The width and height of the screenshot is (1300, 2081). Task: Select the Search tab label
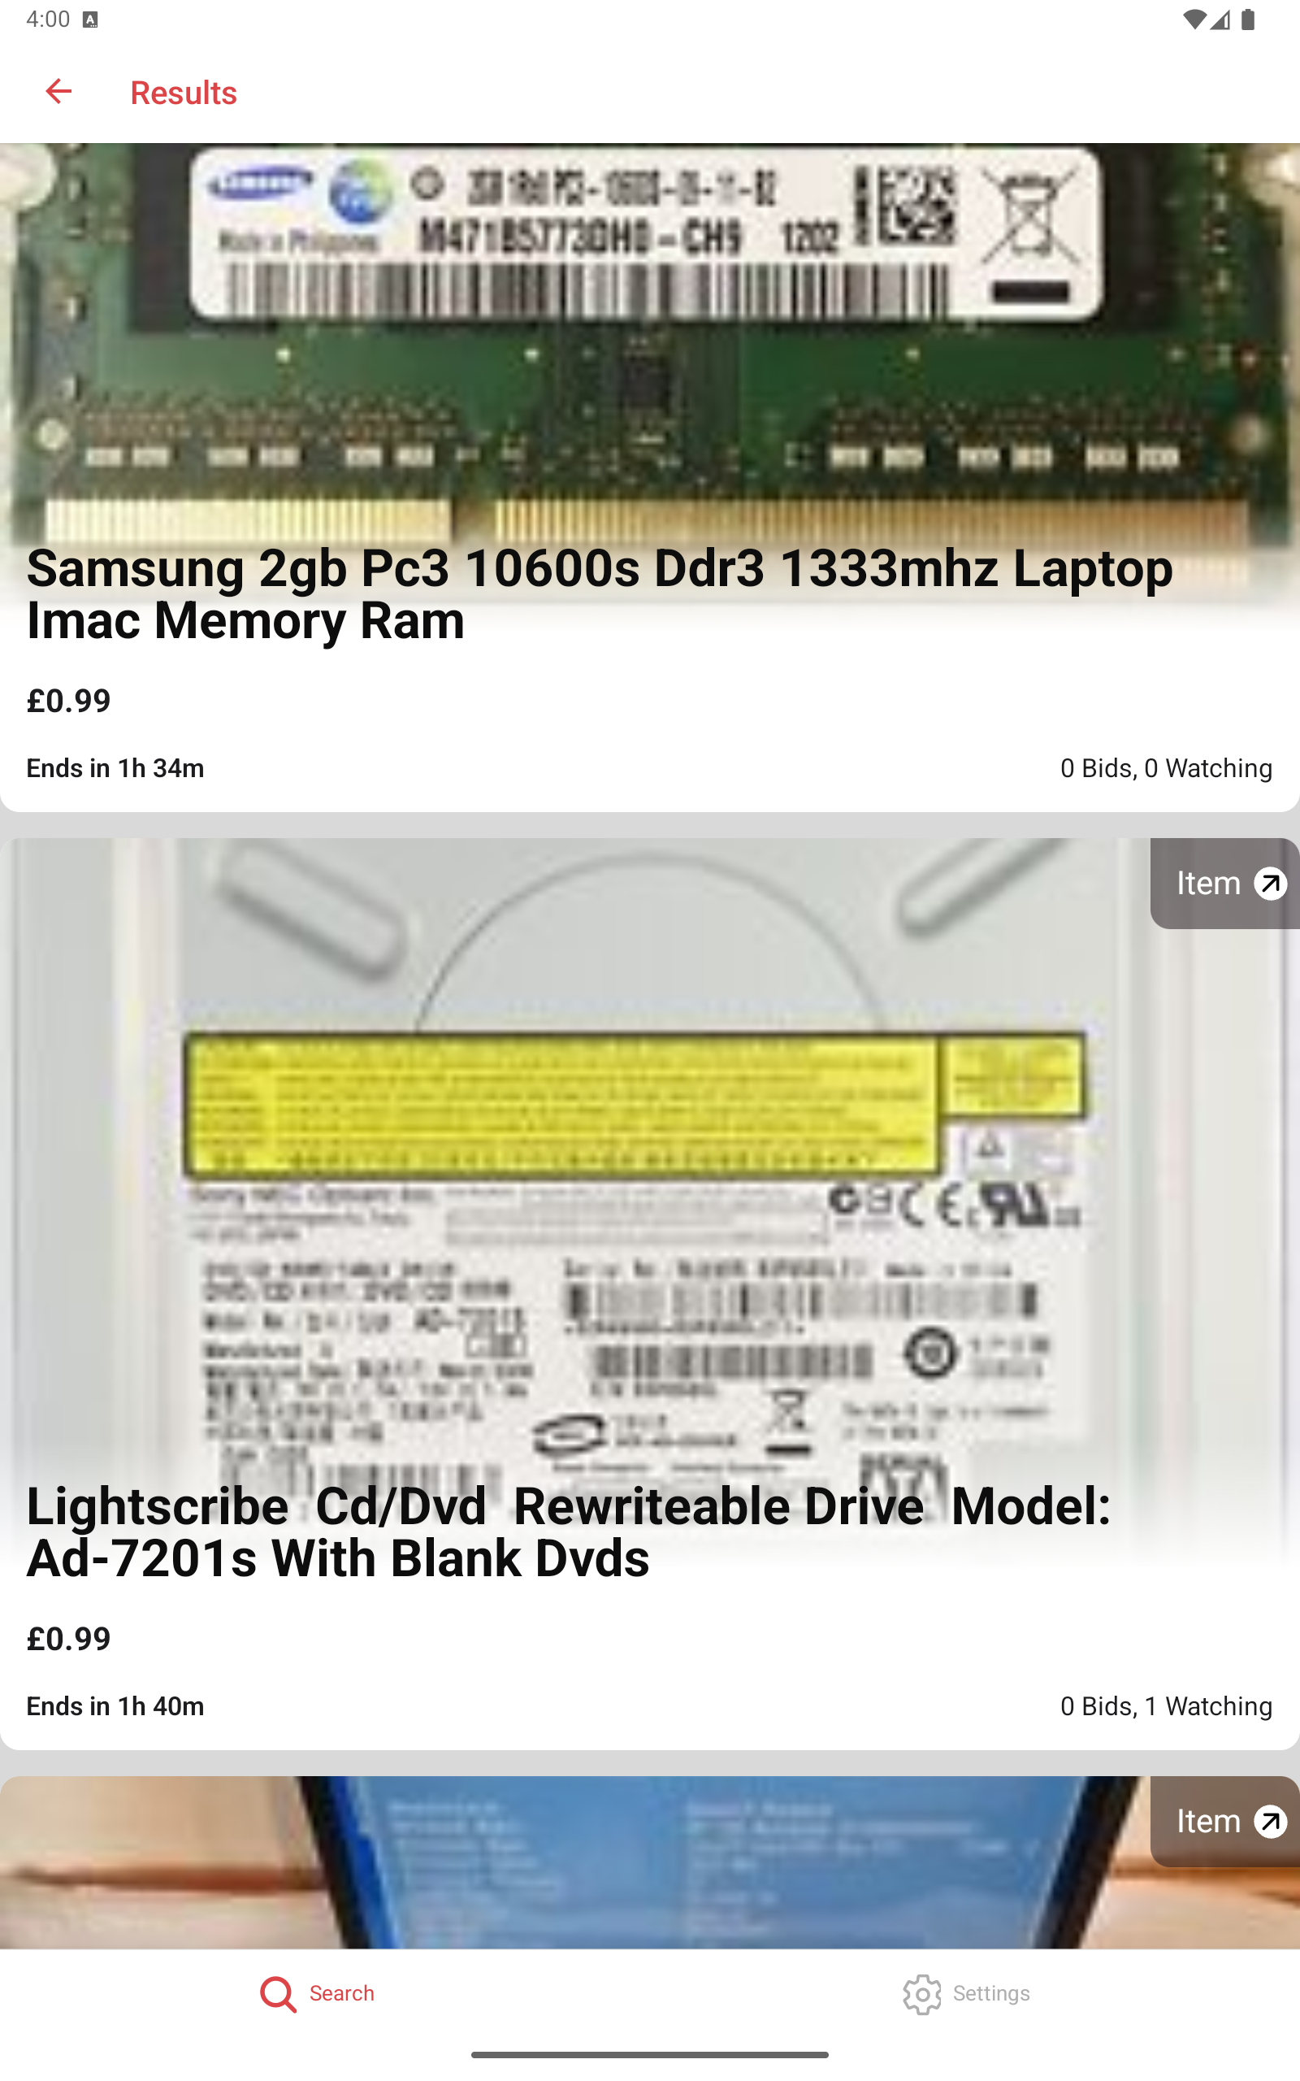coord(341,1993)
